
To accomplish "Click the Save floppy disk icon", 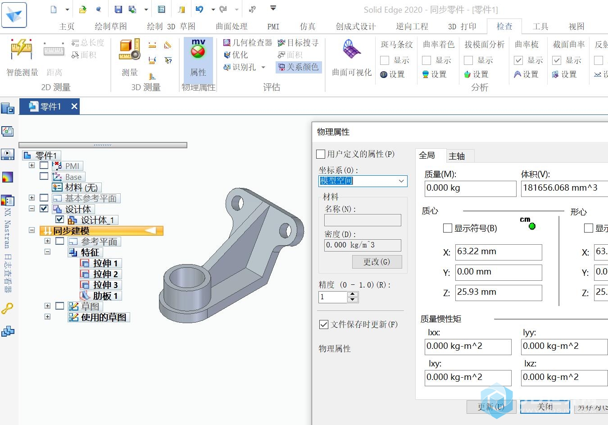I will pos(118,9).
